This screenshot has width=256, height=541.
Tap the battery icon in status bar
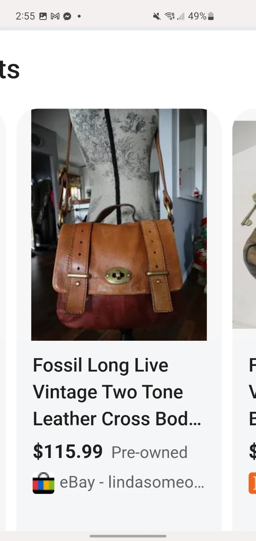pos(211,16)
